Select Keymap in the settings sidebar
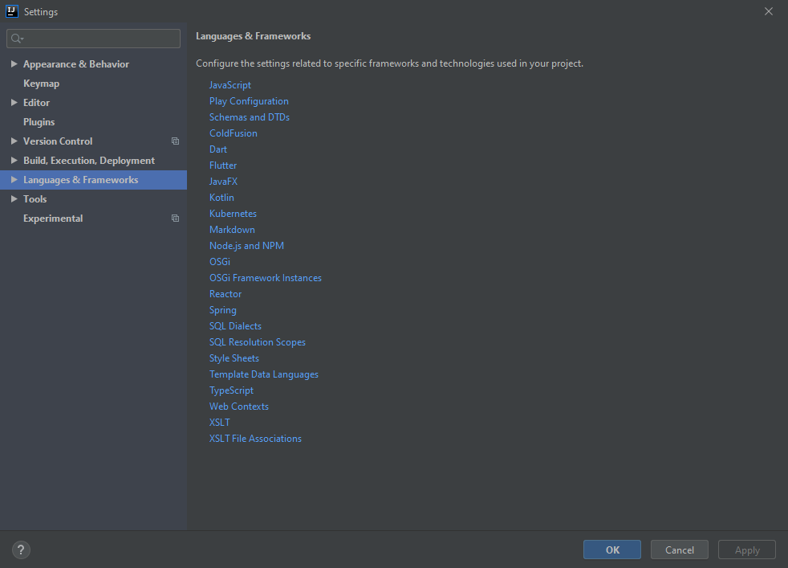The height and width of the screenshot is (568, 788). (x=41, y=83)
